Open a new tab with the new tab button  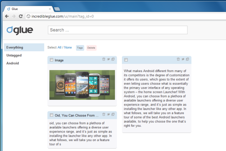pyautogui.click(x=57, y=9)
